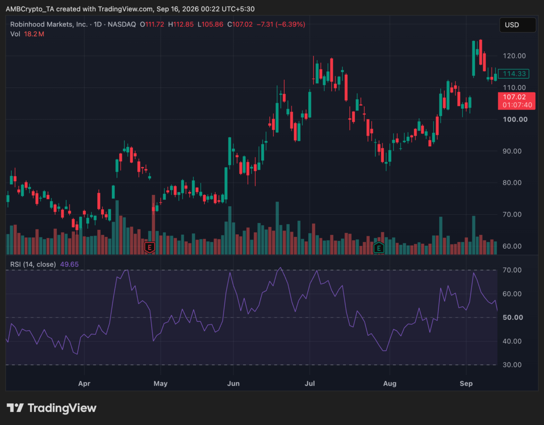Click the Aug label on time axis
The width and height of the screenshot is (544, 425).
[389, 383]
